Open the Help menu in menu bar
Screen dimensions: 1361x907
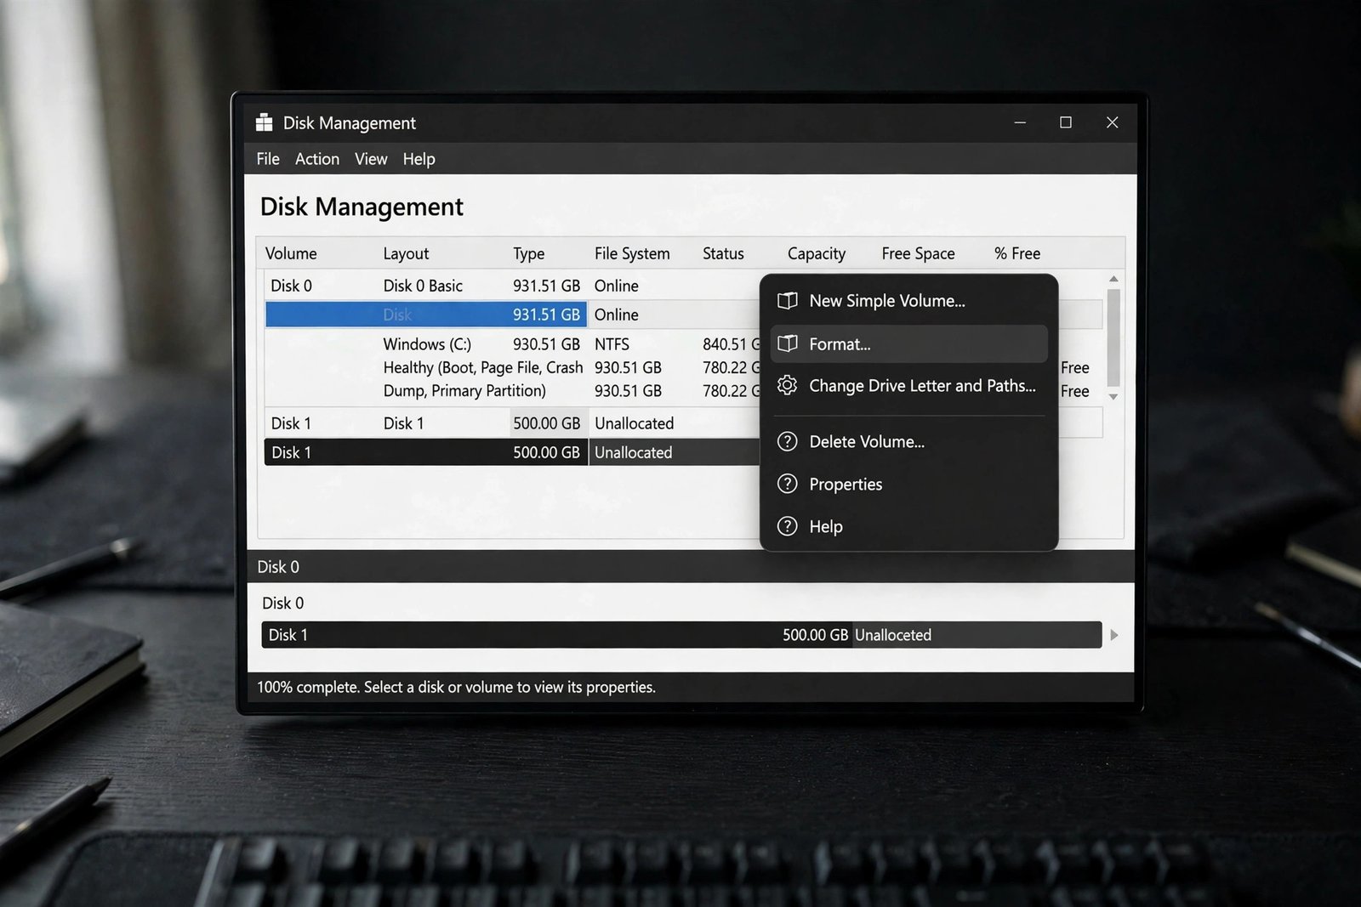419,159
